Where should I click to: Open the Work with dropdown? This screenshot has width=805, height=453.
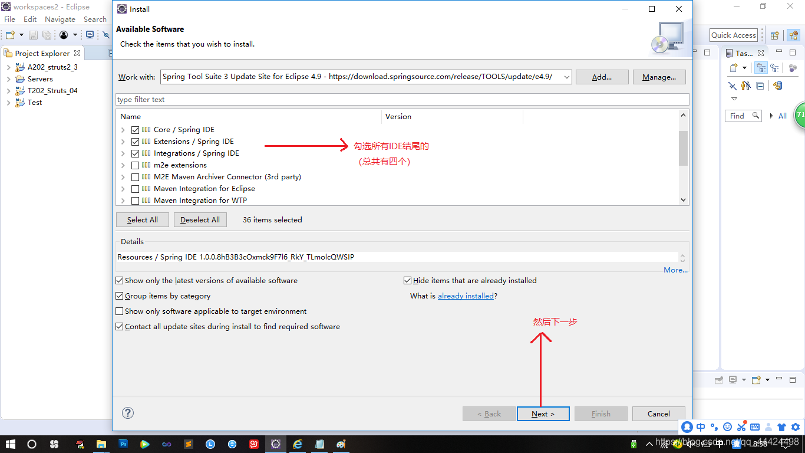tap(566, 77)
